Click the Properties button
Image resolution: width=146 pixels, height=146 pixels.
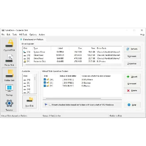(x=132, y=64)
